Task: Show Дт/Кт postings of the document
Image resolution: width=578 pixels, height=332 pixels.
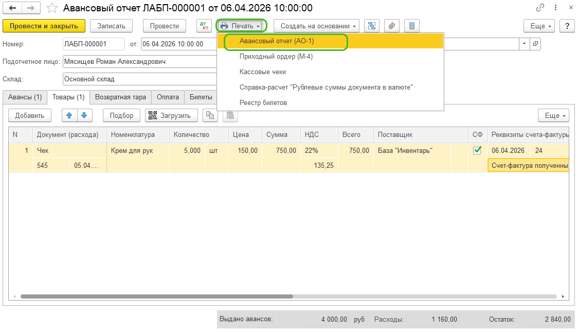Action: pyautogui.click(x=204, y=26)
